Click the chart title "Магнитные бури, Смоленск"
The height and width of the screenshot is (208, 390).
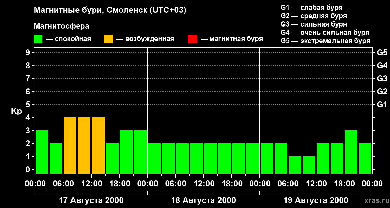coord(110,10)
